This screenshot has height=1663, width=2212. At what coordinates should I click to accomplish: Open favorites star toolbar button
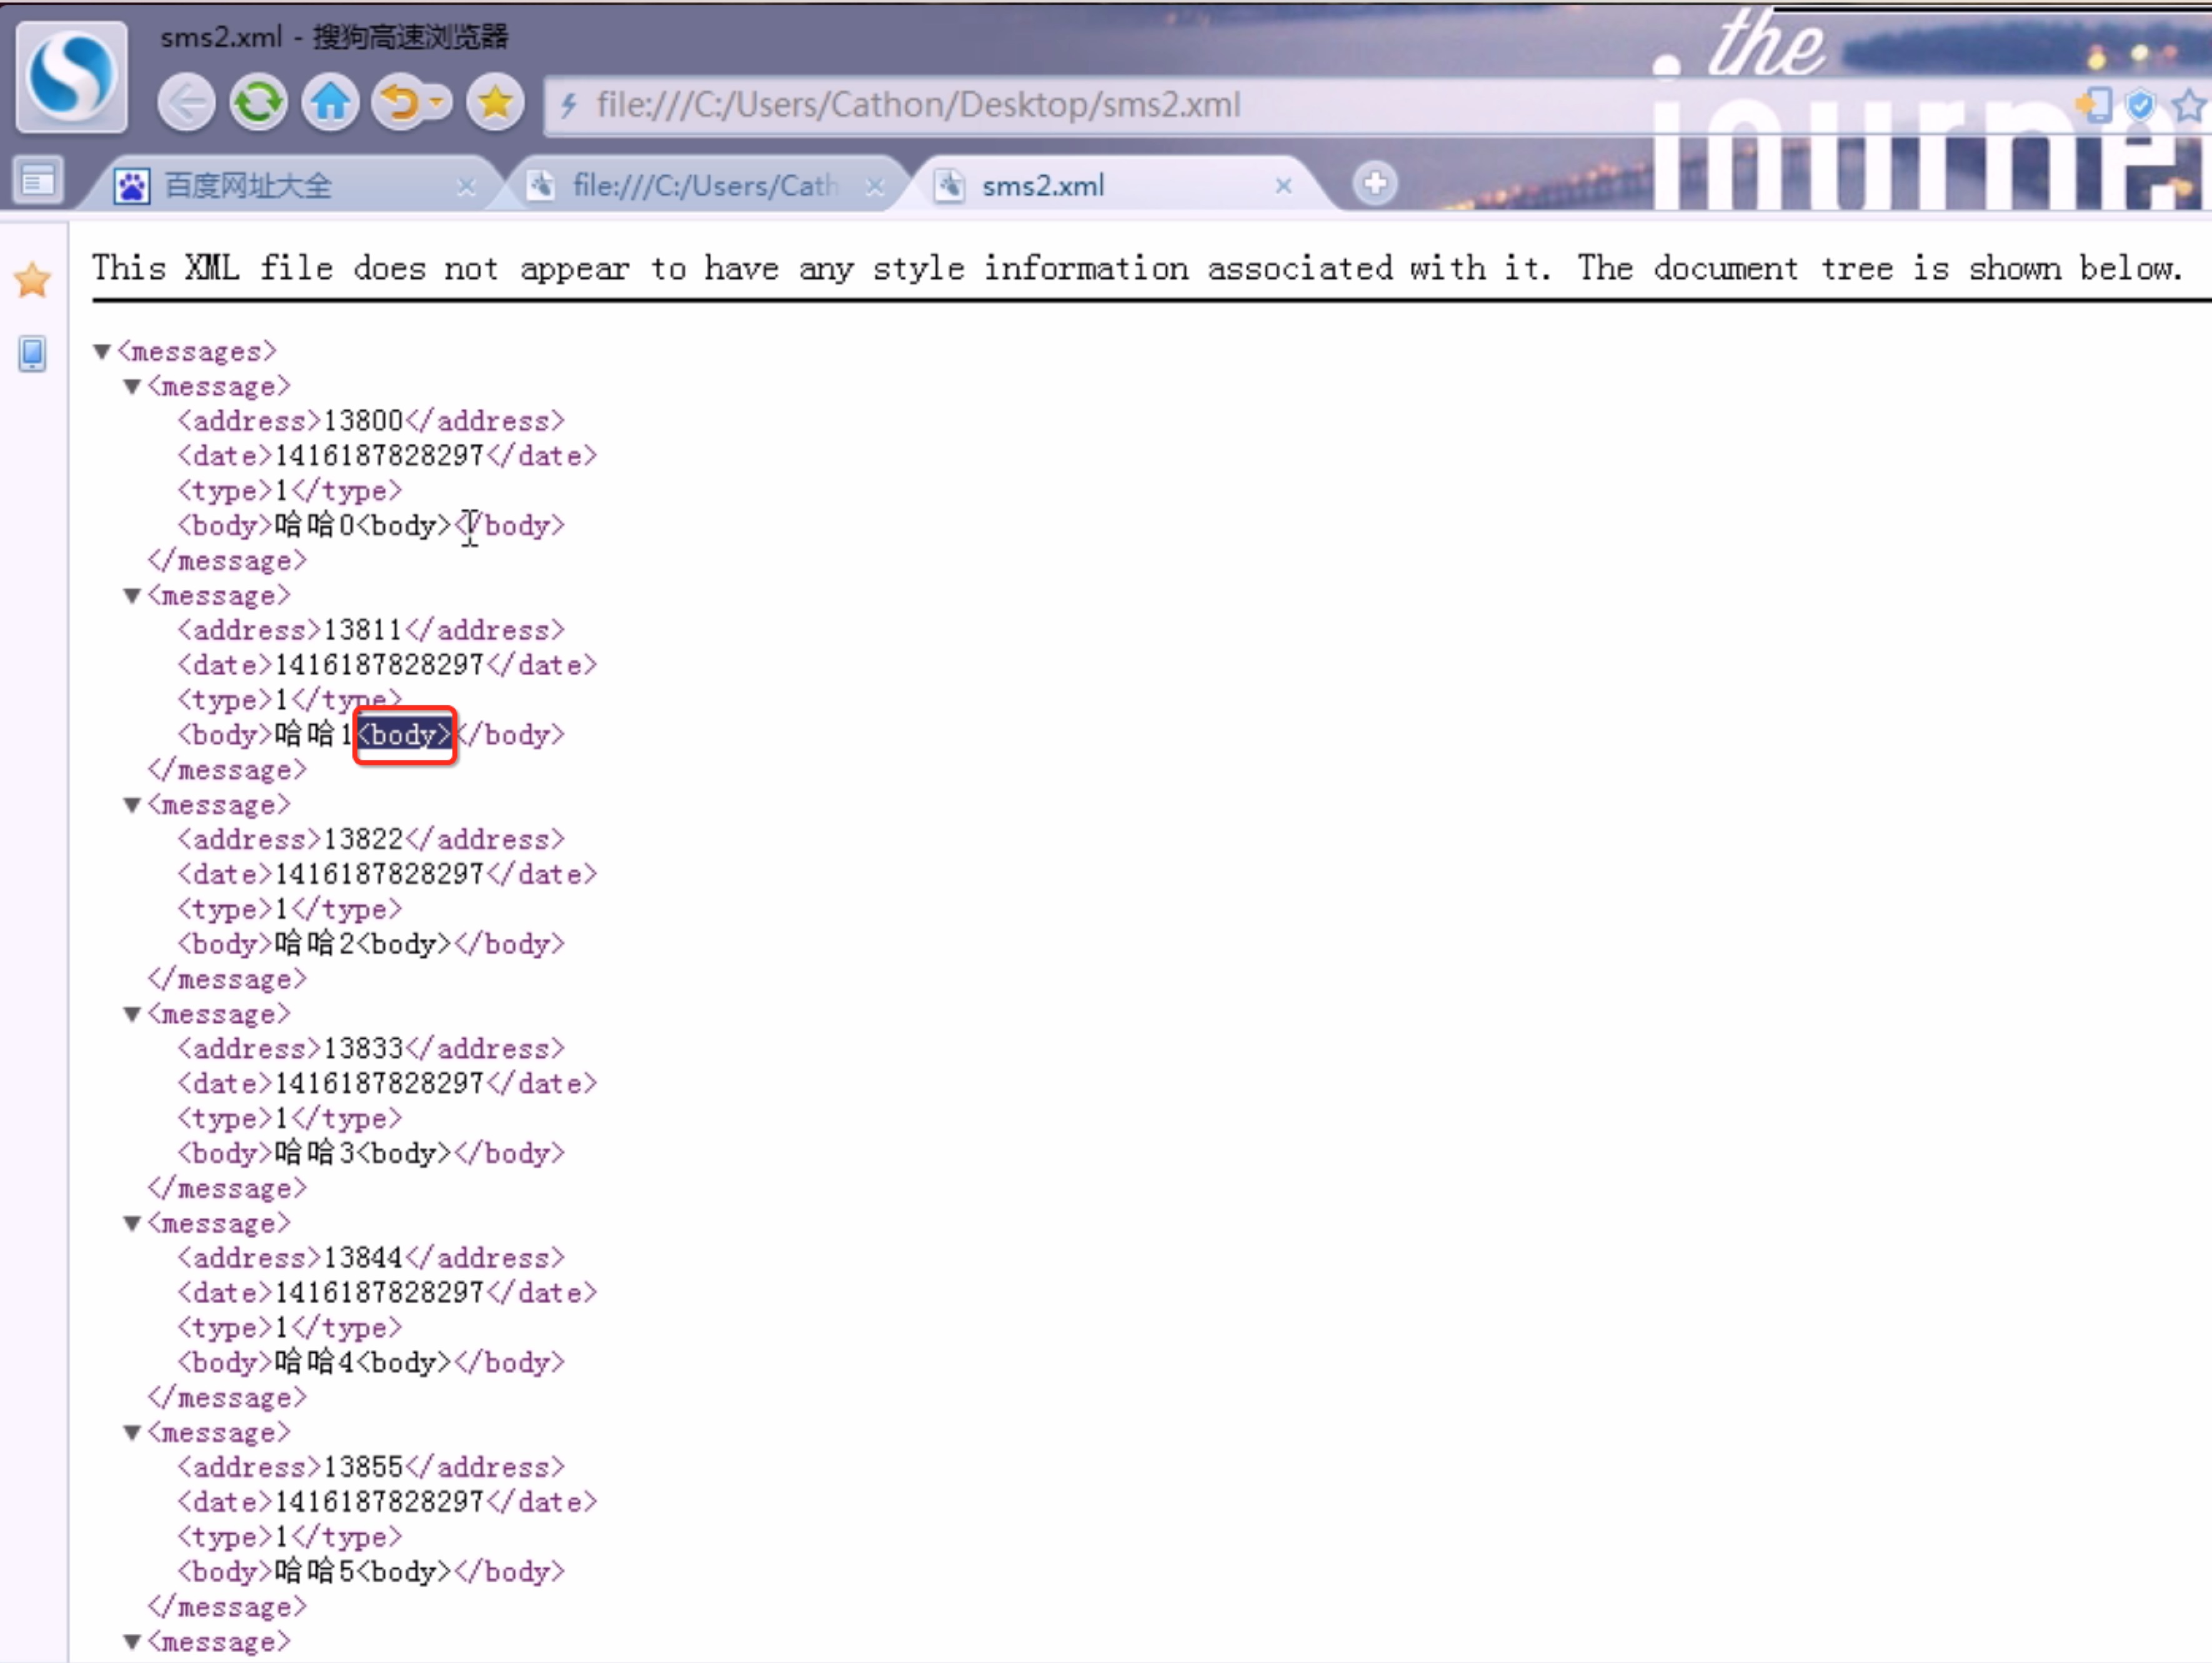[x=494, y=103]
